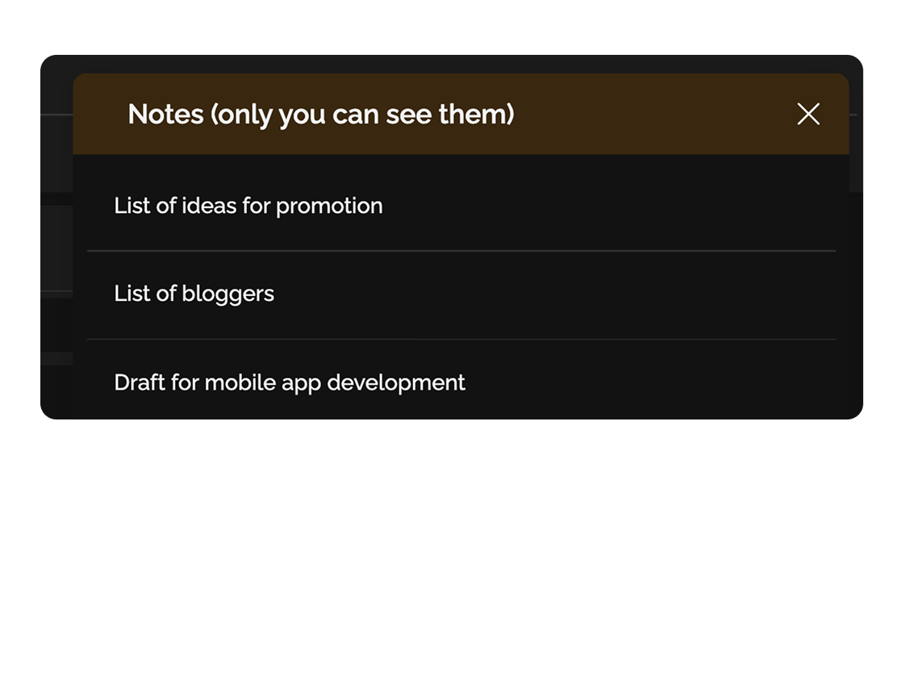Click the Notes dialog title text
The image size is (902, 676).
pyautogui.click(x=320, y=114)
